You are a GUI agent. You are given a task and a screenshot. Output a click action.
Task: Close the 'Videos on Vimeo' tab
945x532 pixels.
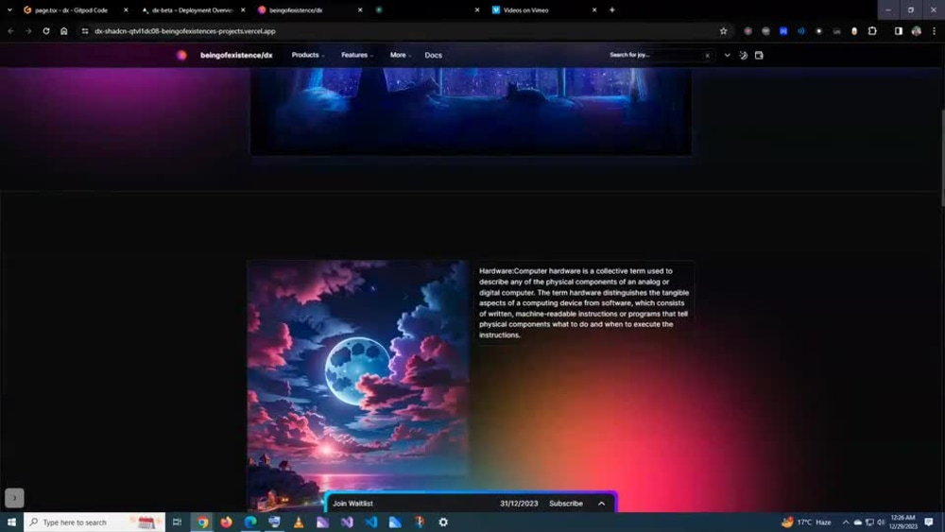pos(594,9)
